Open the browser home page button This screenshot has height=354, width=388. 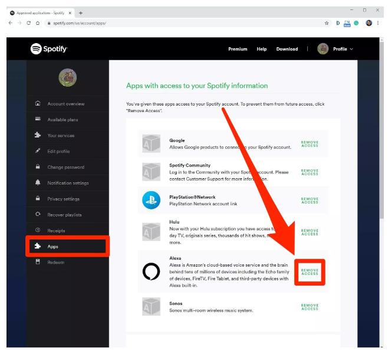pyautogui.click(x=38, y=23)
